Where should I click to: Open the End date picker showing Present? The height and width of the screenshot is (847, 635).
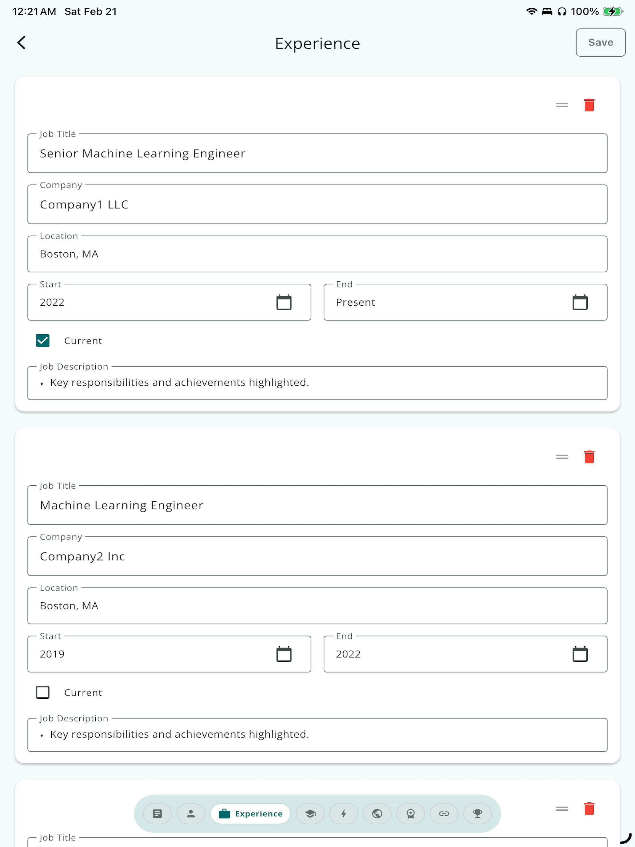580,302
